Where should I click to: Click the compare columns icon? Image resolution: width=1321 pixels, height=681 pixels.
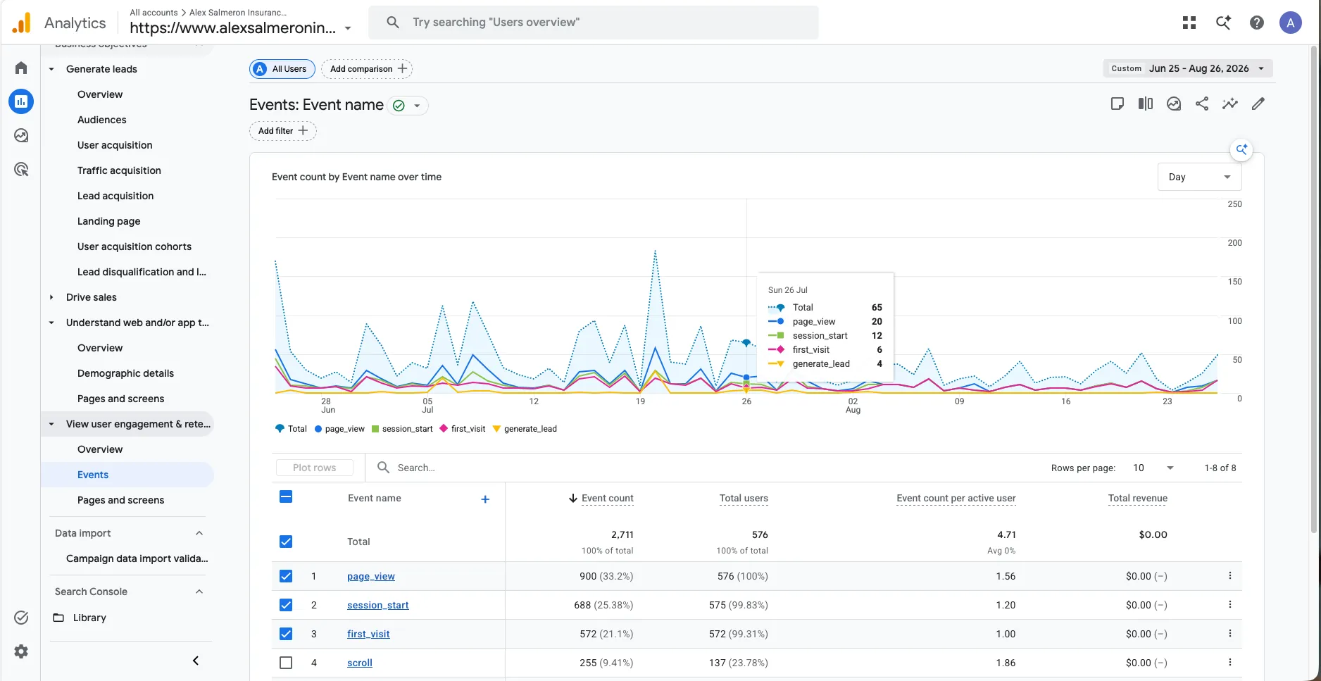(1146, 104)
